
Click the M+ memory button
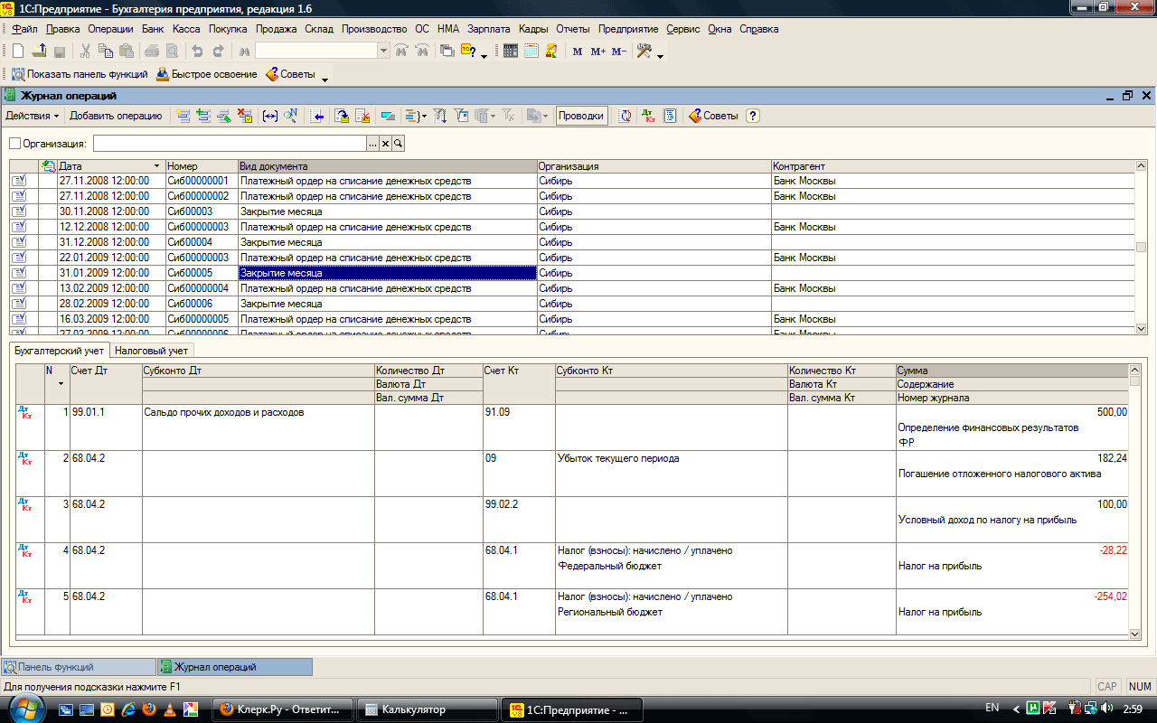(x=598, y=52)
